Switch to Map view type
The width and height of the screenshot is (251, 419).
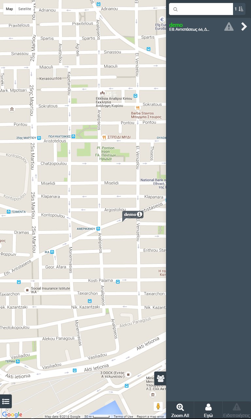coord(9,9)
